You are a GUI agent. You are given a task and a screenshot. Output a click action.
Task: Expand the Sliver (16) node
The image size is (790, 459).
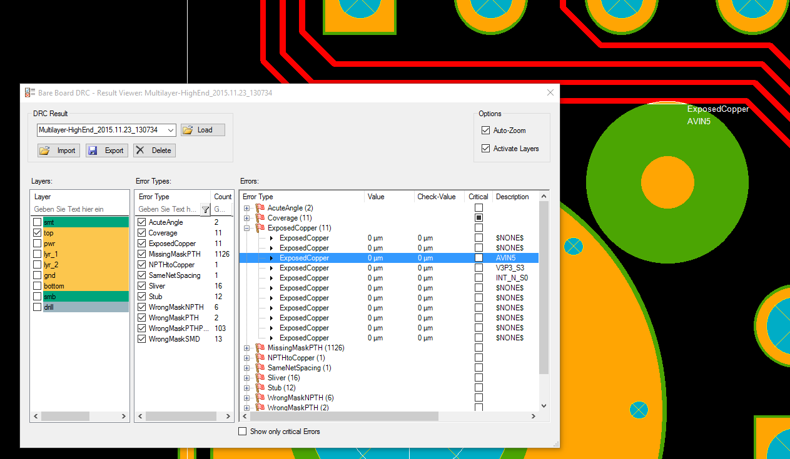tap(247, 378)
